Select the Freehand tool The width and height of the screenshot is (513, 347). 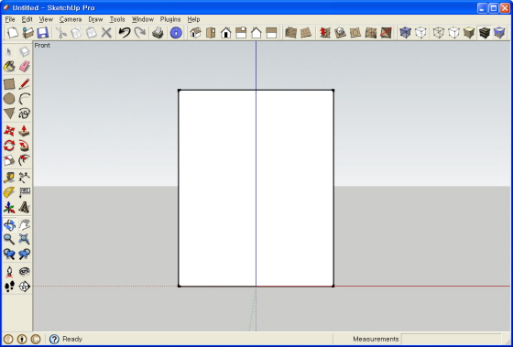point(24,114)
